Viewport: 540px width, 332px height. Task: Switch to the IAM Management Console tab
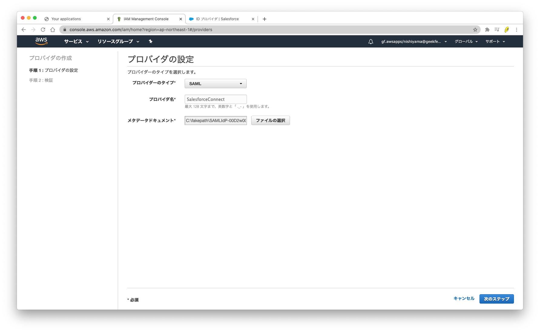tap(149, 19)
